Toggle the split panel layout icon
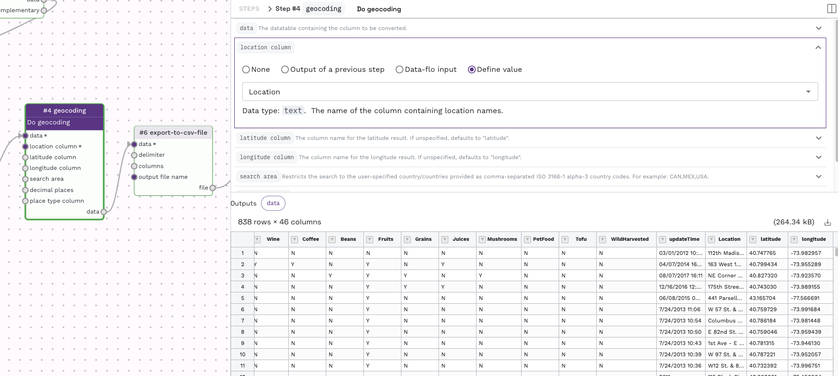The image size is (838, 376). click(831, 8)
